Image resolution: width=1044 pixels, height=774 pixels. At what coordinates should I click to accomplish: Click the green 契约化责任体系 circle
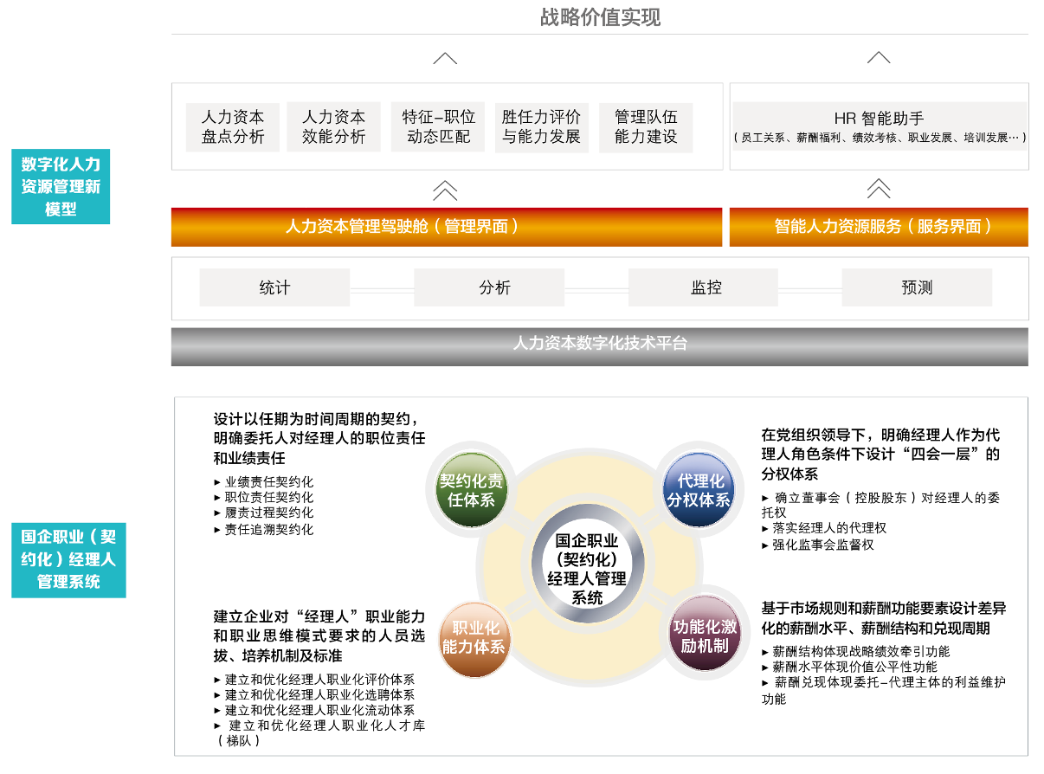(x=470, y=491)
